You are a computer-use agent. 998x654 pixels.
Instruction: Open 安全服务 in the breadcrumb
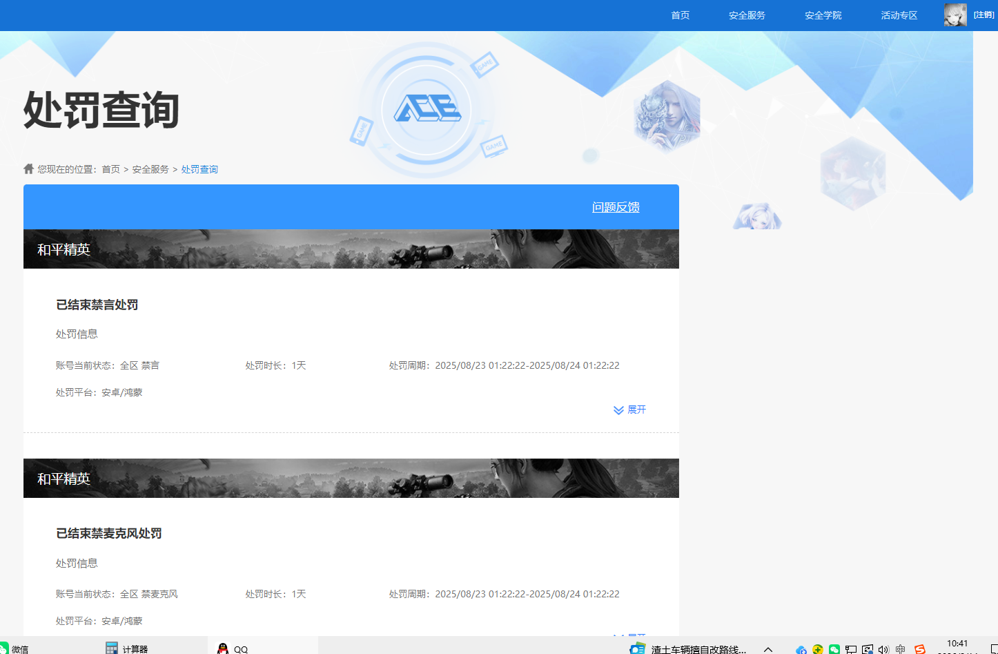point(150,169)
